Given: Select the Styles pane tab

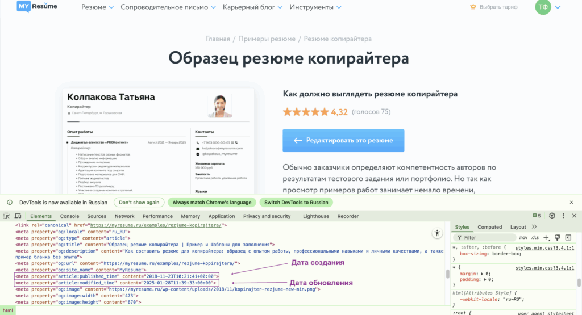Looking at the screenshot, I should tap(462, 227).
